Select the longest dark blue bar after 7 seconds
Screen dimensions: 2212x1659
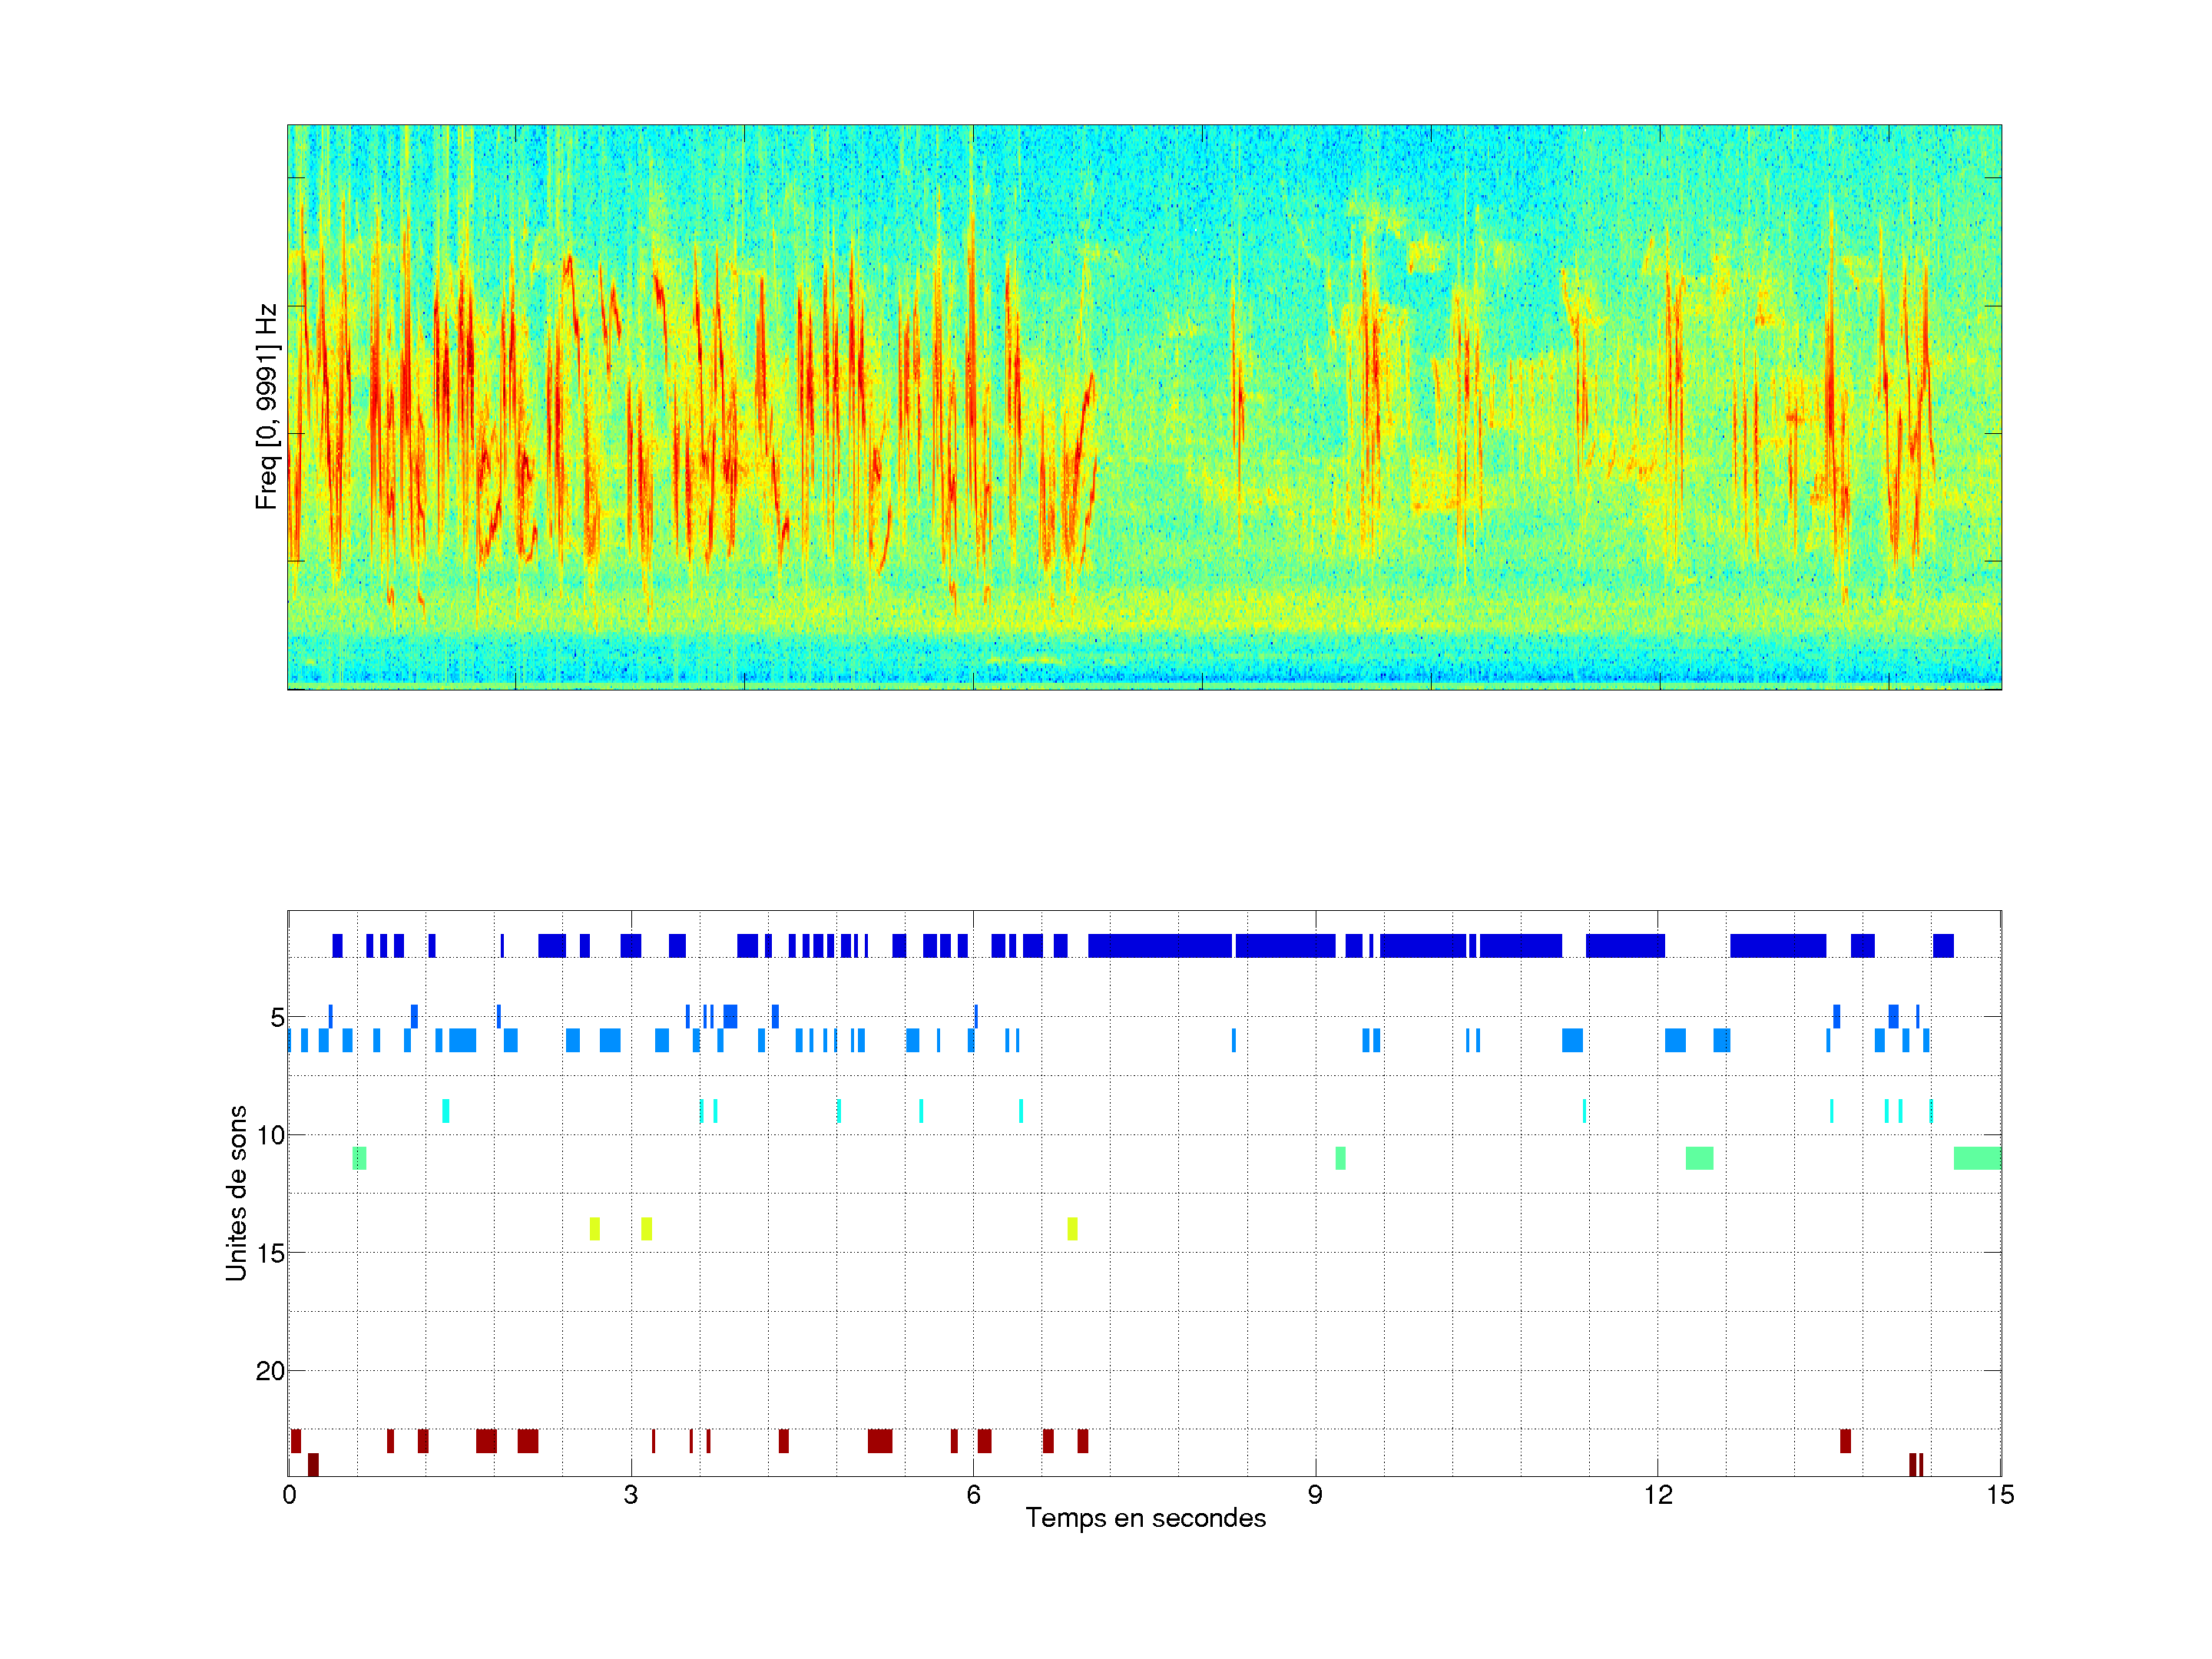(1159, 945)
